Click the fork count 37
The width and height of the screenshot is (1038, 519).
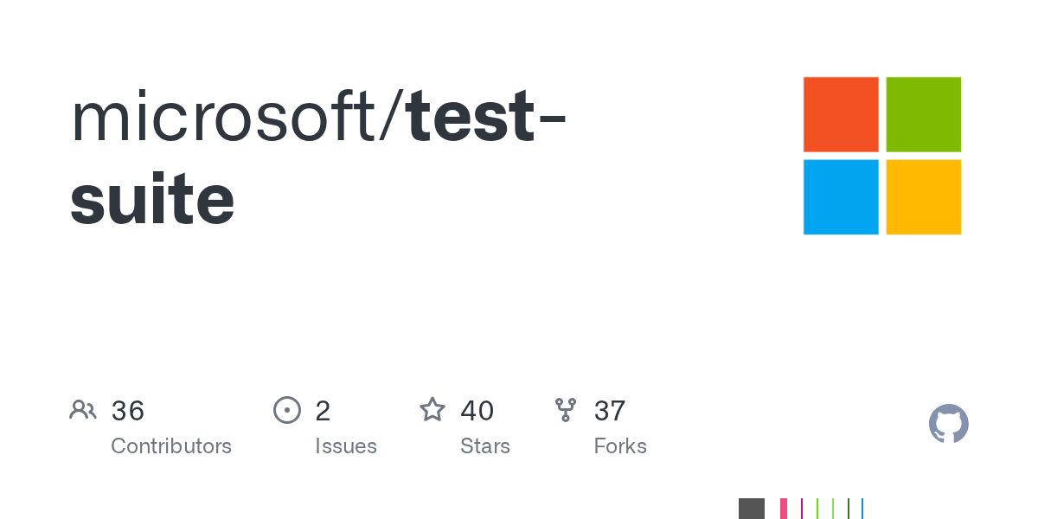(x=610, y=411)
